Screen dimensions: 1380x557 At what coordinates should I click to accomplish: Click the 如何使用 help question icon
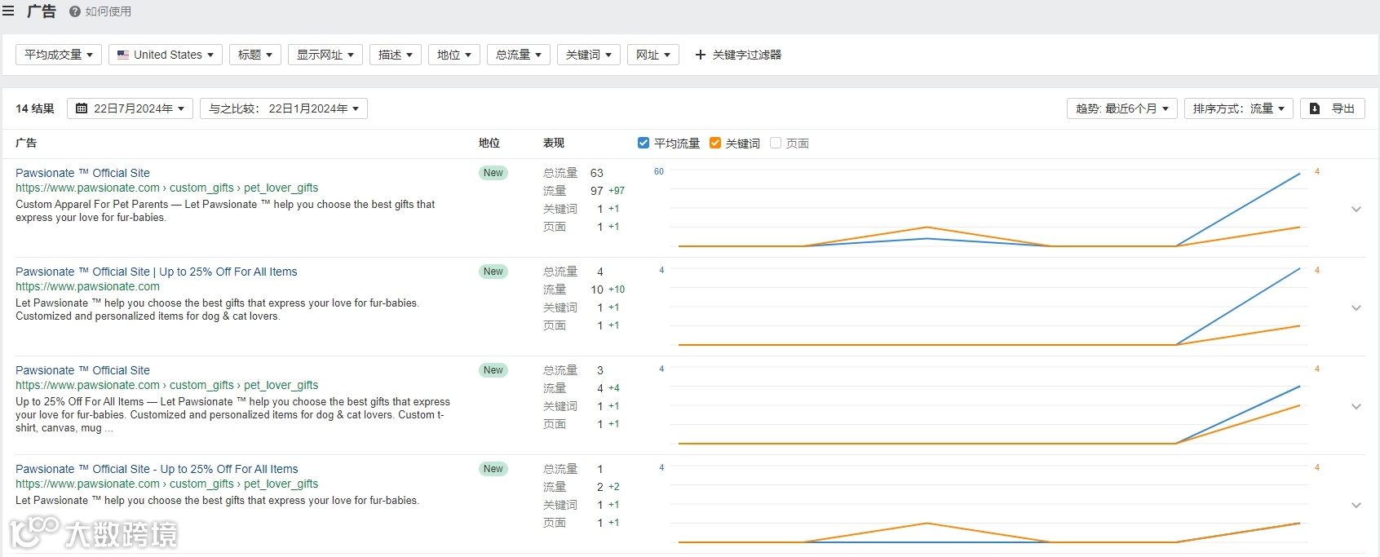click(75, 11)
